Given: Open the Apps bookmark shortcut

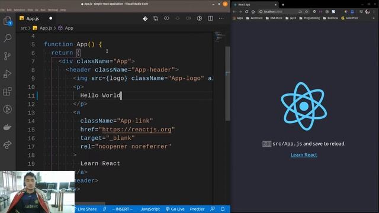Looking at the screenshot, I should point(238,18).
